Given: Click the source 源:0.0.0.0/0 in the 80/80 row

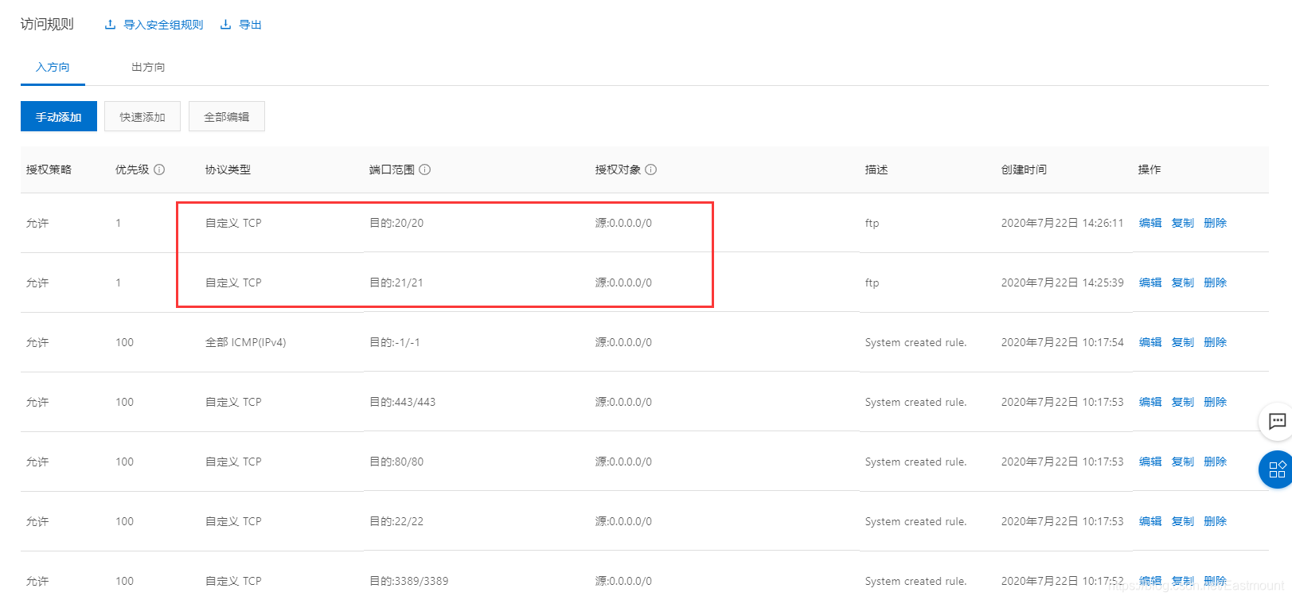Looking at the screenshot, I should coord(623,462).
